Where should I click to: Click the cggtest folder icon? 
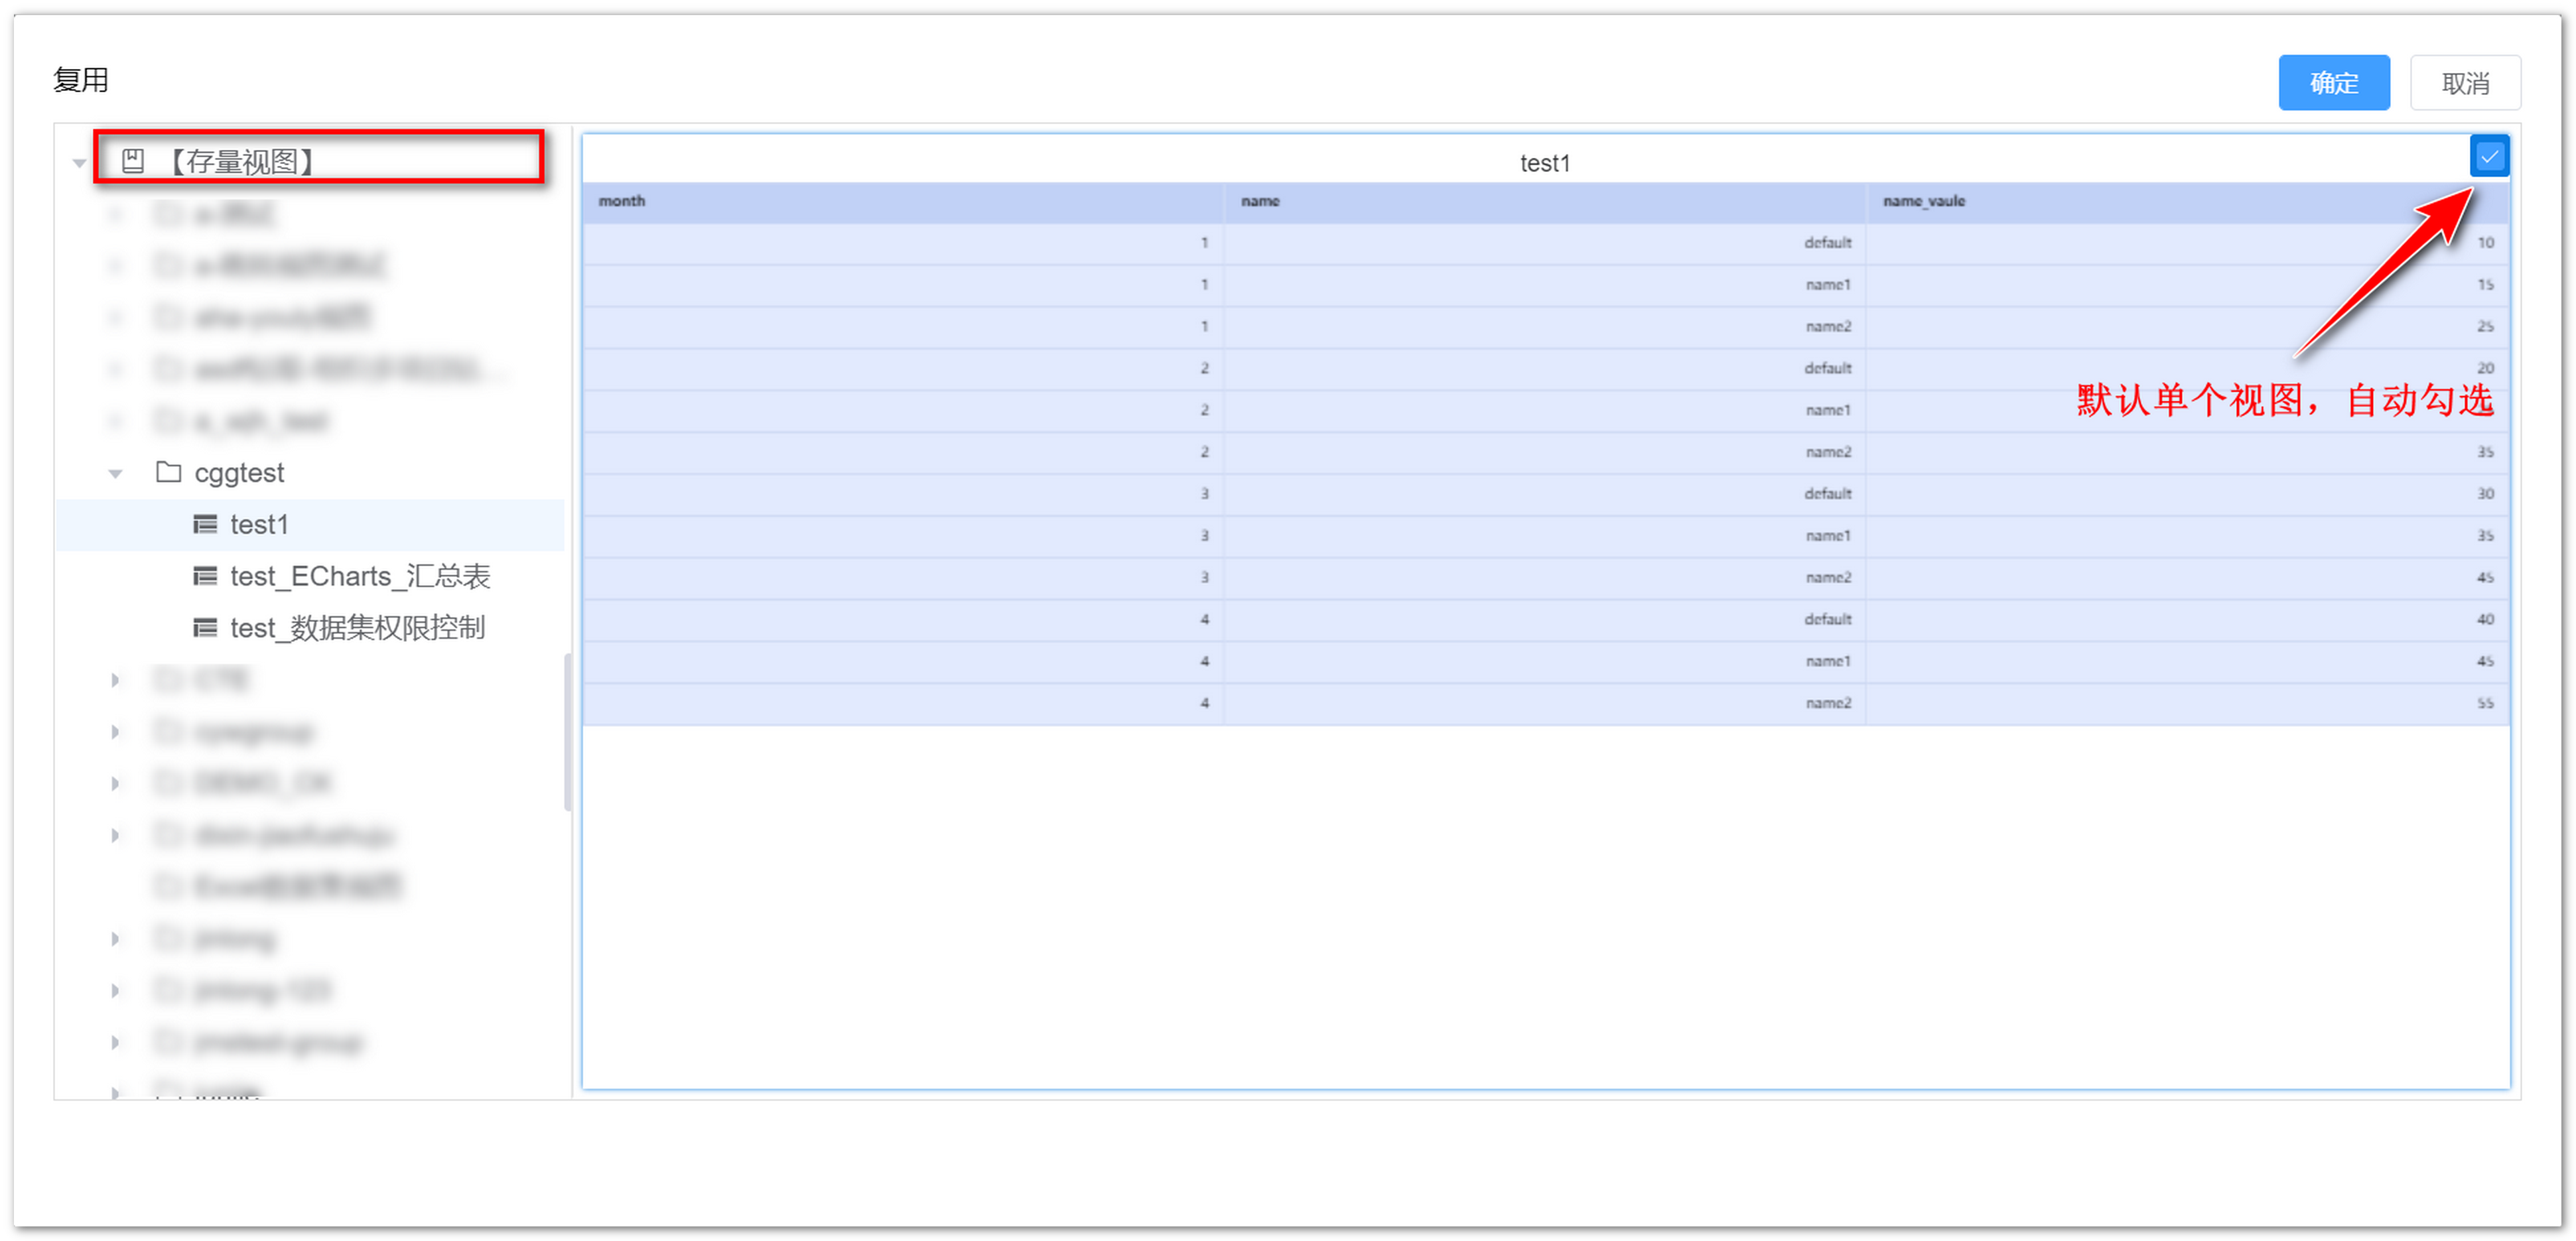(x=168, y=472)
